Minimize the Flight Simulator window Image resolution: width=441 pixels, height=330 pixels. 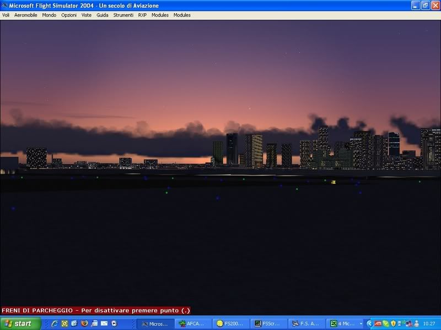(416, 5)
